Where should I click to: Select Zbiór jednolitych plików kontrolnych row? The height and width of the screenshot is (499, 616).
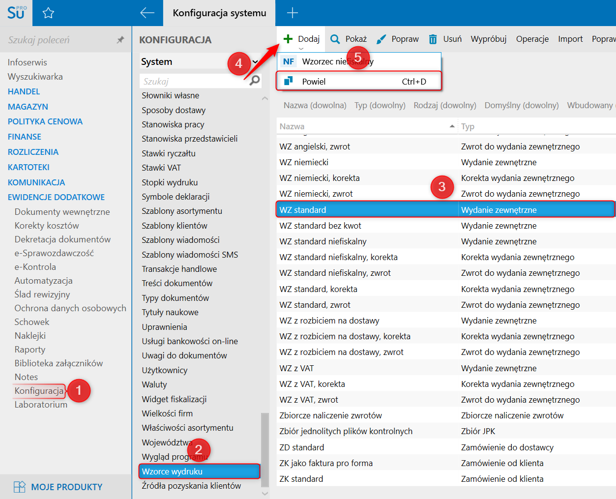point(445,431)
